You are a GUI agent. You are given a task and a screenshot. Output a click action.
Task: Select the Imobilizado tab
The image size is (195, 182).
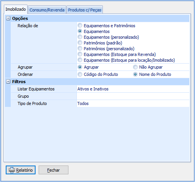[x=16, y=9]
